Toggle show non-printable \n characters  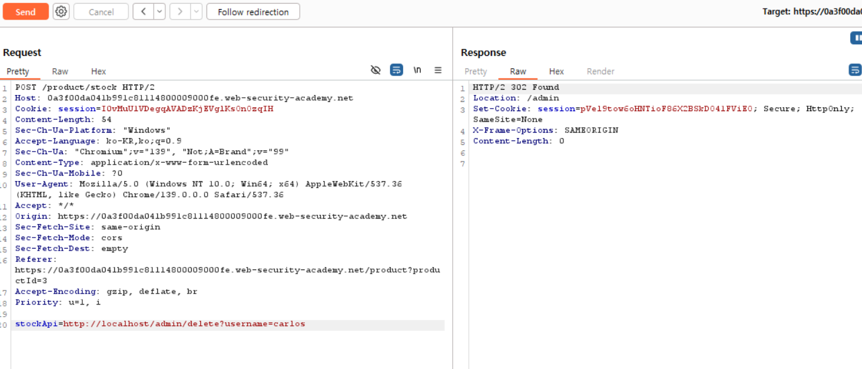click(x=418, y=70)
